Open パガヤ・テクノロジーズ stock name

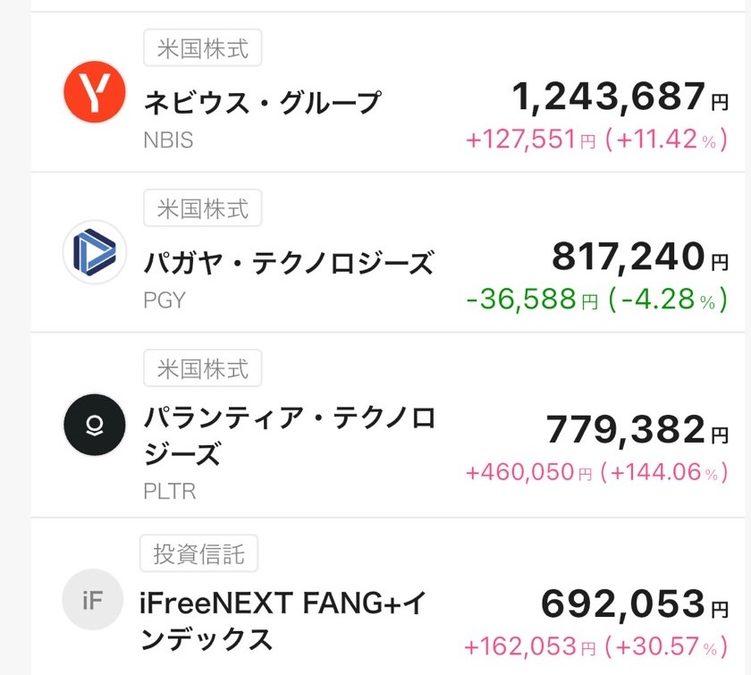click(x=289, y=263)
